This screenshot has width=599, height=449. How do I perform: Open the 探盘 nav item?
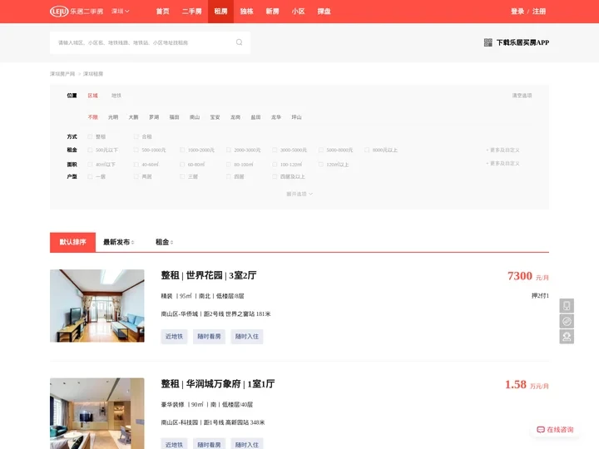(324, 12)
